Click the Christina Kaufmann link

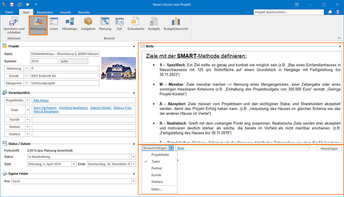pyautogui.click(x=73, y=108)
